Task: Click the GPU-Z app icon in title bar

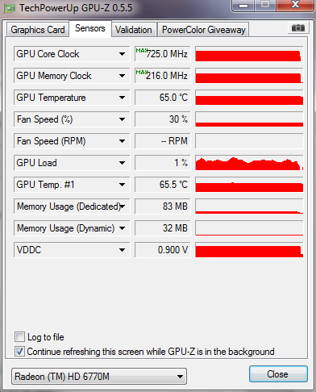Action: (10, 8)
